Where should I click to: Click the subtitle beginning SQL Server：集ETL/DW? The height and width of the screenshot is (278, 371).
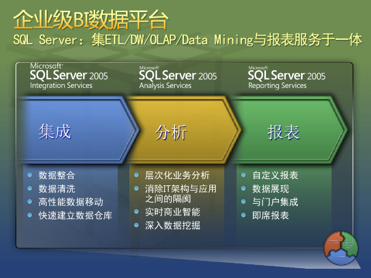coord(188,39)
